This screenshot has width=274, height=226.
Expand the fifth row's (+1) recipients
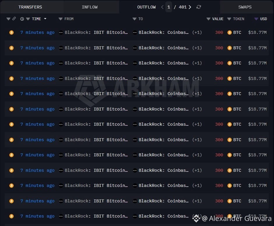point(197,94)
